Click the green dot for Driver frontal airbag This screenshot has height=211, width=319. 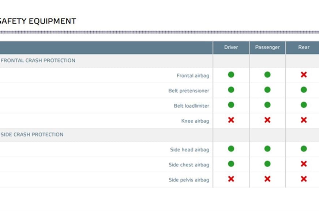231,75
